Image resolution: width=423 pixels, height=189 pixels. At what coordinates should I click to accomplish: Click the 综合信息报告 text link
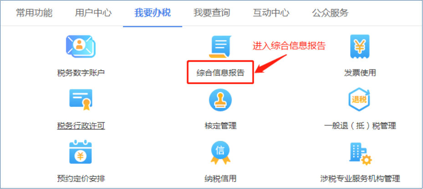[x=220, y=72]
